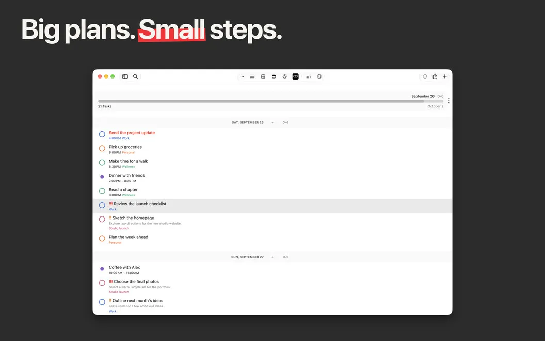This screenshot has width=545, height=341.
Task: Complete Pick up groceries task
Action: coord(102,148)
